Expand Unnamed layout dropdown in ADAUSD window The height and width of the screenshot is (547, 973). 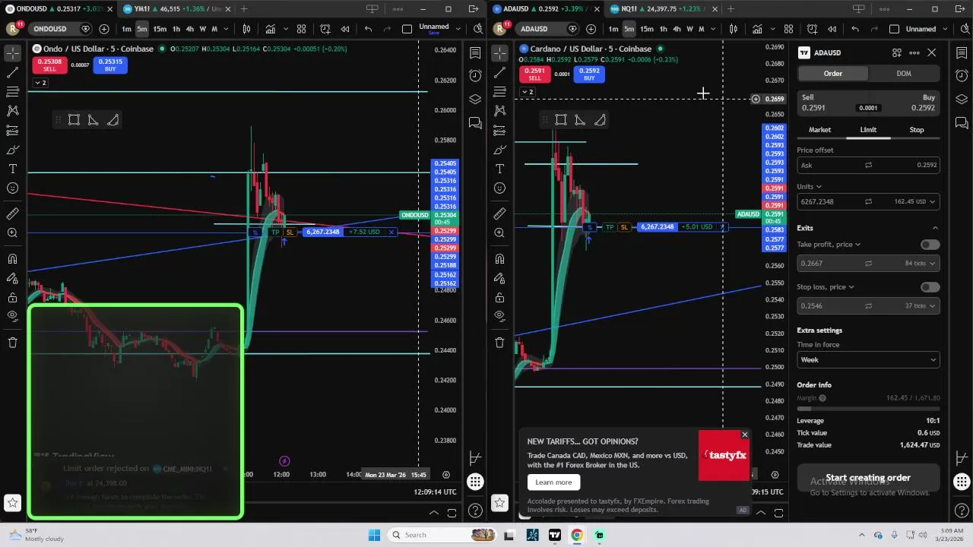click(x=945, y=29)
